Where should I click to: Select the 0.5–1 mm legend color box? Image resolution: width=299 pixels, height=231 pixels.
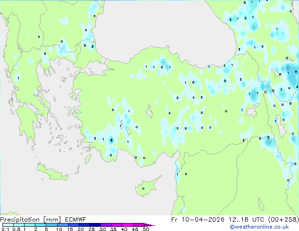click(19, 225)
